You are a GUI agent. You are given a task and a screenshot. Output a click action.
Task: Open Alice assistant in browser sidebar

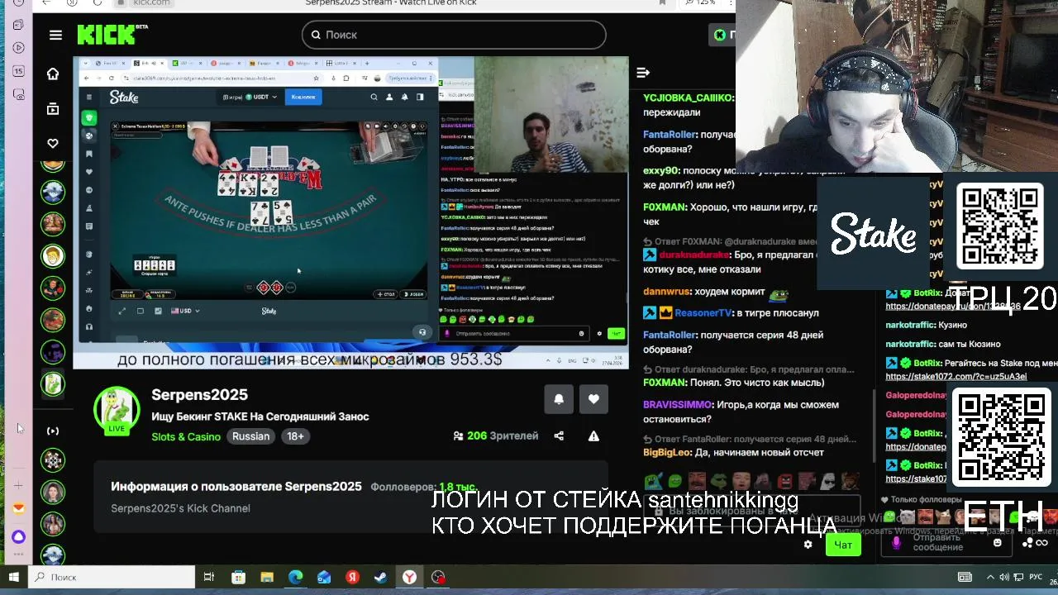(x=18, y=536)
